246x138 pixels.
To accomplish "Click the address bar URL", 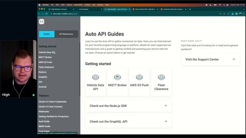I will point(65,14).
